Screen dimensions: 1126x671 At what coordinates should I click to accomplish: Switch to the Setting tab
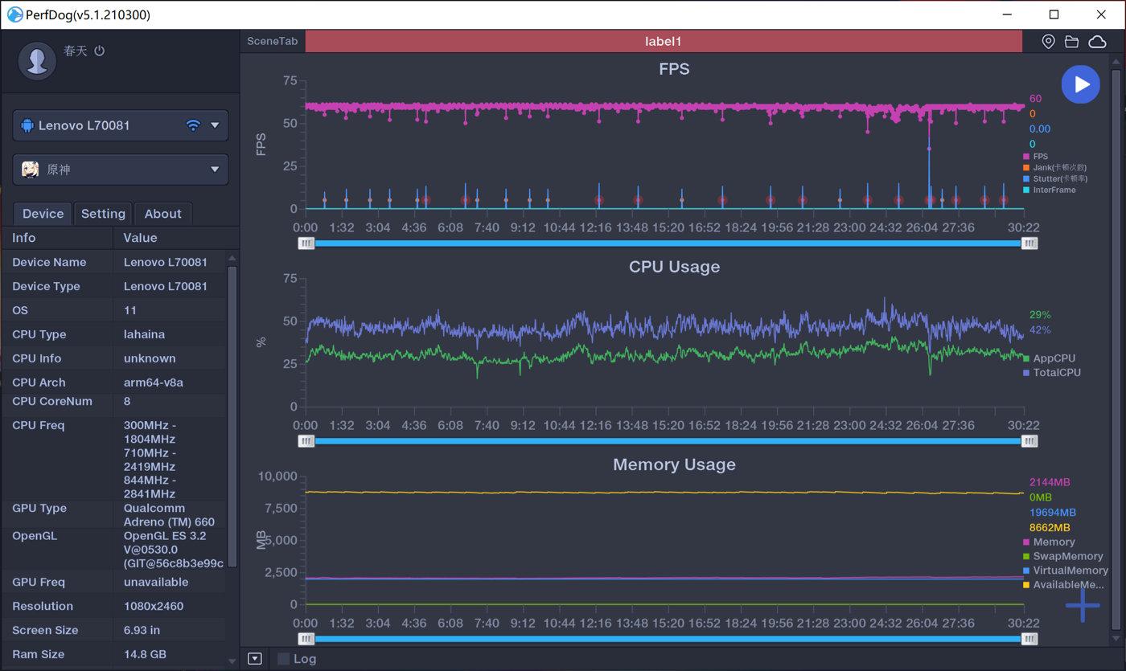(103, 214)
